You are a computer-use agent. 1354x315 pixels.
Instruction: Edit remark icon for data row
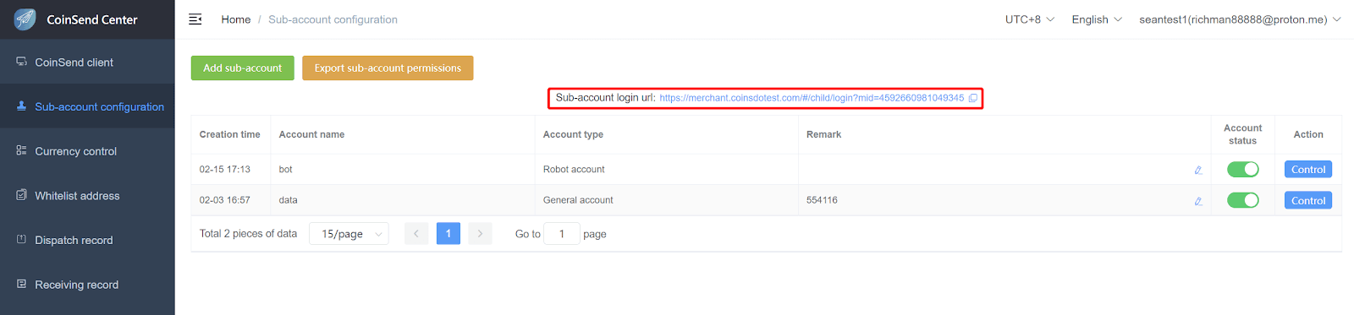1198,201
